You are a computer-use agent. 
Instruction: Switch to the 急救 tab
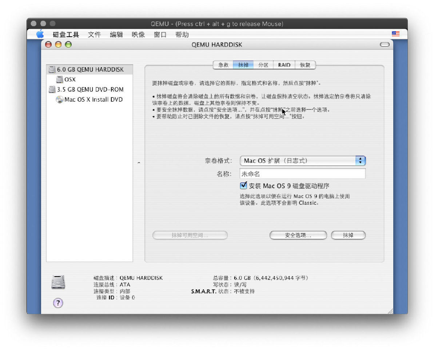[x=223, y=65]
